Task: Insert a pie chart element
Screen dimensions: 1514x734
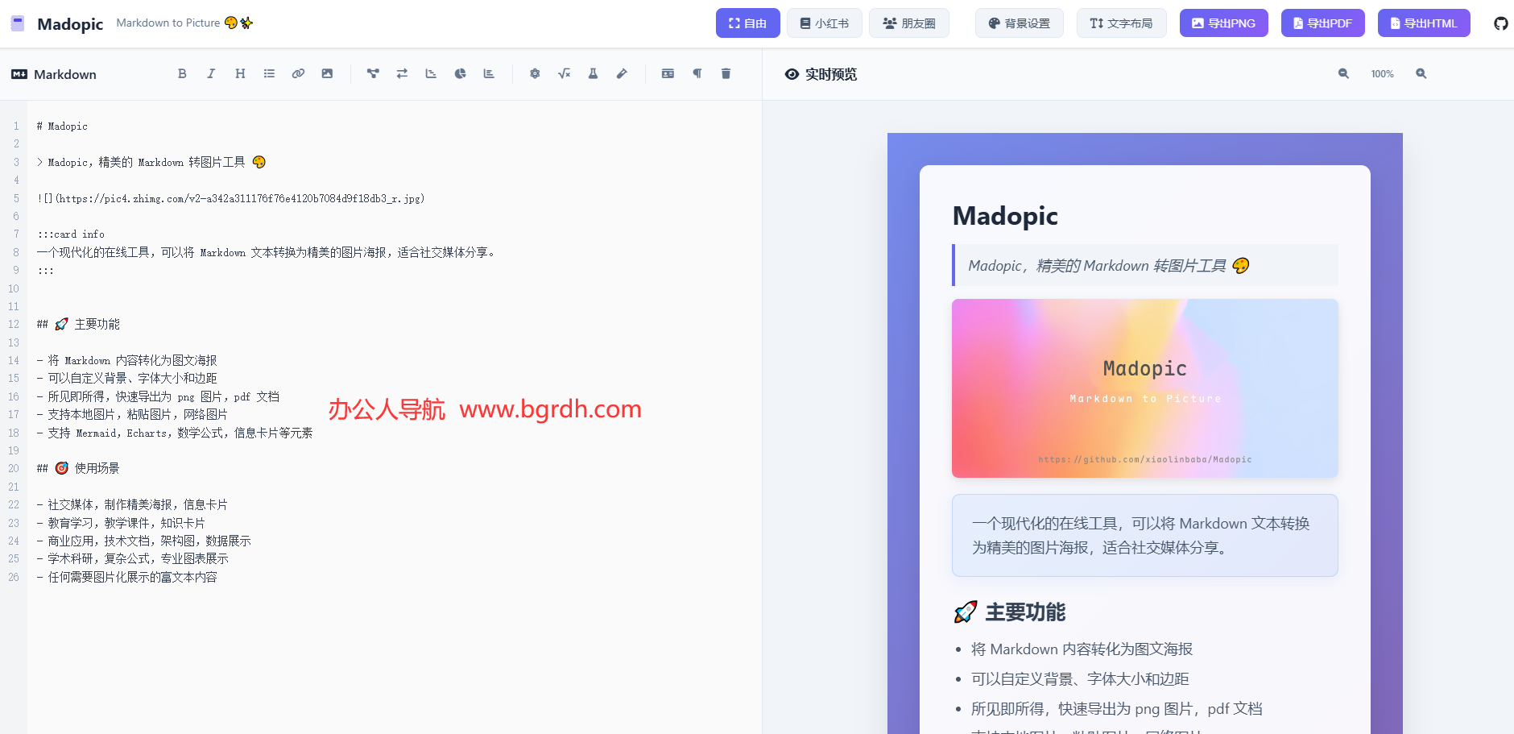Action: [x=459, y=73]
